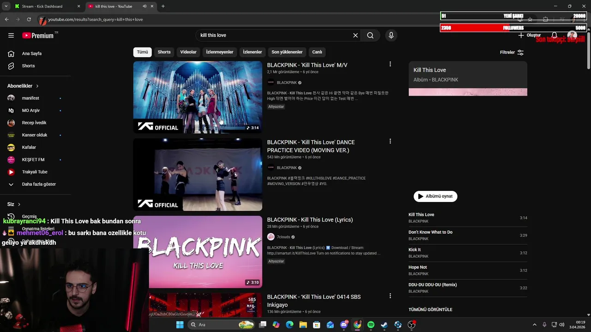The width and height of the screenshot is (591, 332).
Task: Open a new browser tab
Action: tap(163, 6)
